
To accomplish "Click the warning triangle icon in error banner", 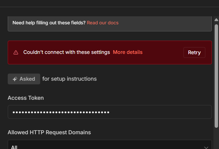I will [x=16, y=52].
